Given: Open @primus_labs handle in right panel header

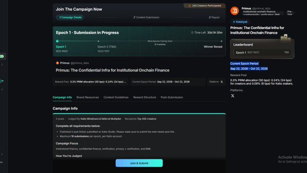Looking at the screenshot, I should 261,9.
